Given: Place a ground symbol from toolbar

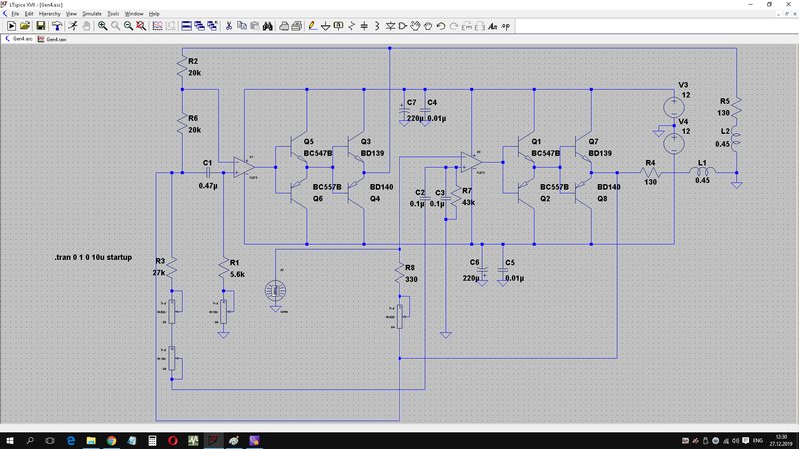Looking at the screenshot, I should tap(326, 26).
